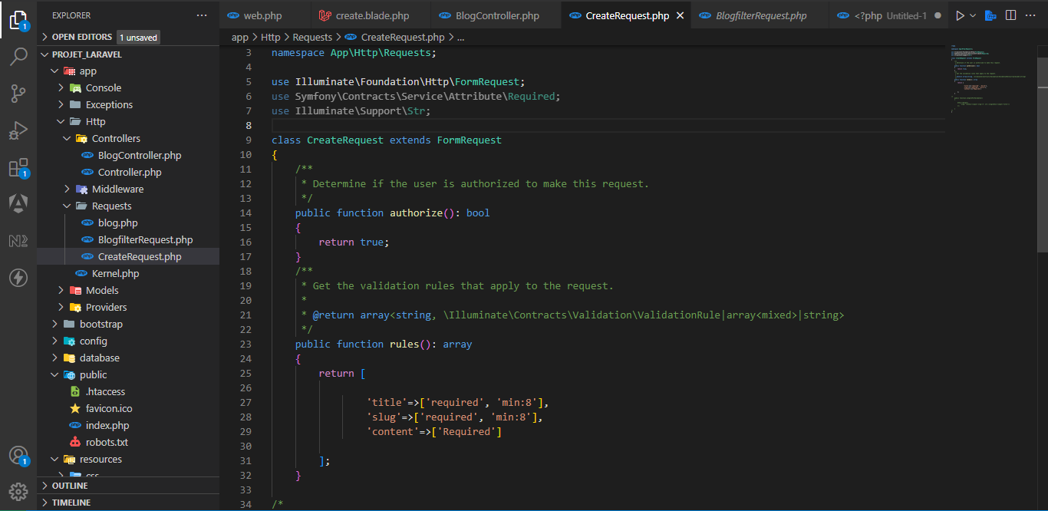Open the Angular extension icon in sidebar
Viewport: 1048px width, 511px height.
pos(18,203)
